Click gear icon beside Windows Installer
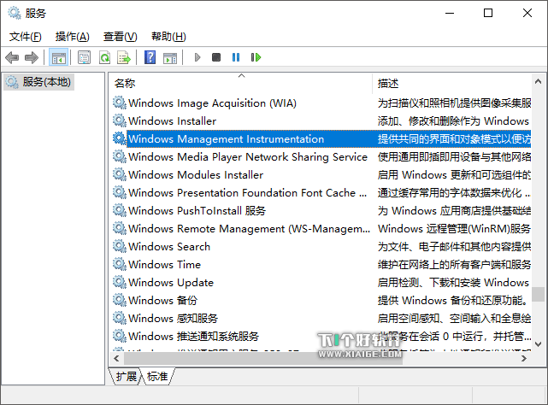Viewport: 548px width, 405px height. point(120,120)
